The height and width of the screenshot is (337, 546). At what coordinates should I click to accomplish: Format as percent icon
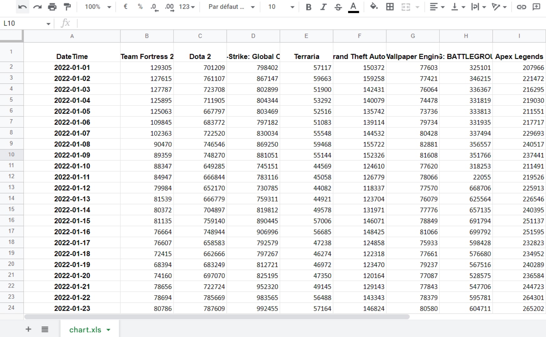point(140,7)
